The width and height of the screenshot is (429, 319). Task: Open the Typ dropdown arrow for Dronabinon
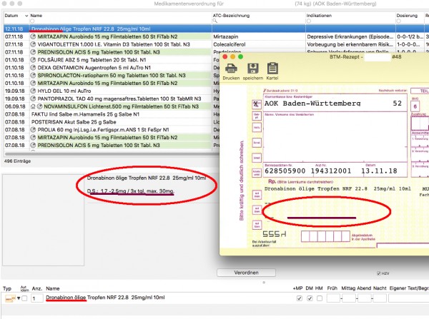(19, 298)
